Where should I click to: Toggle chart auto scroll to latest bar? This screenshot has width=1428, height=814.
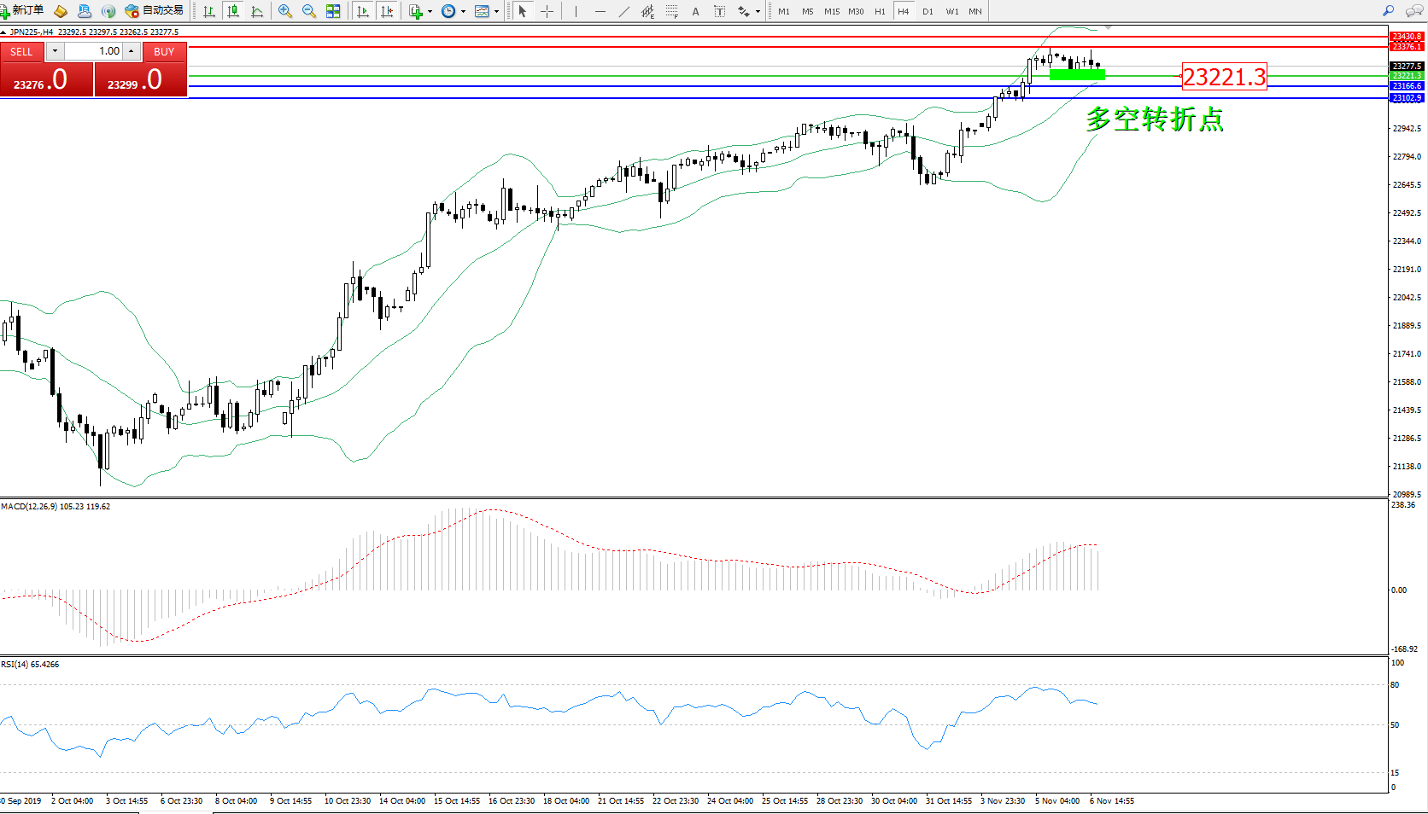coord(363,11)
